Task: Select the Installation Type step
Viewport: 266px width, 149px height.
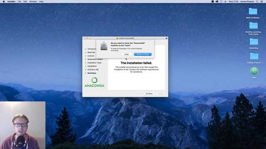Action: pos(94,62)
